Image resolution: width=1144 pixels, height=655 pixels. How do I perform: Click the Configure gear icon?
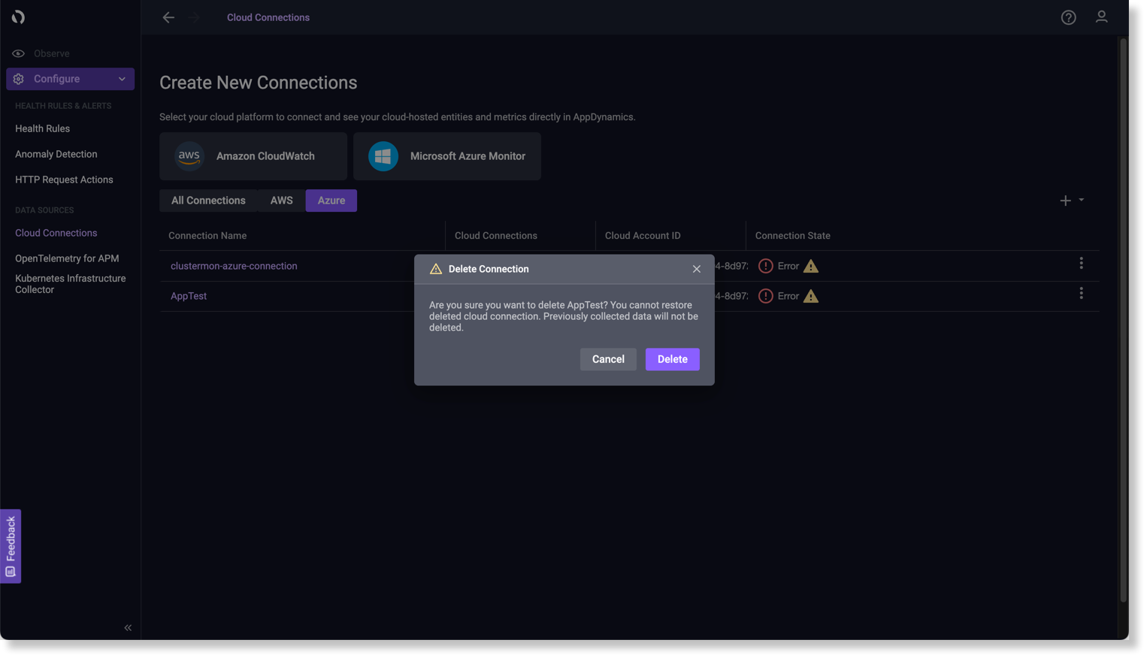pos(19,79)
